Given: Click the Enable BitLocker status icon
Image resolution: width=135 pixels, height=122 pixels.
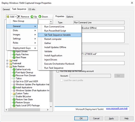Looking at the screenshot, I should (14, 97).
